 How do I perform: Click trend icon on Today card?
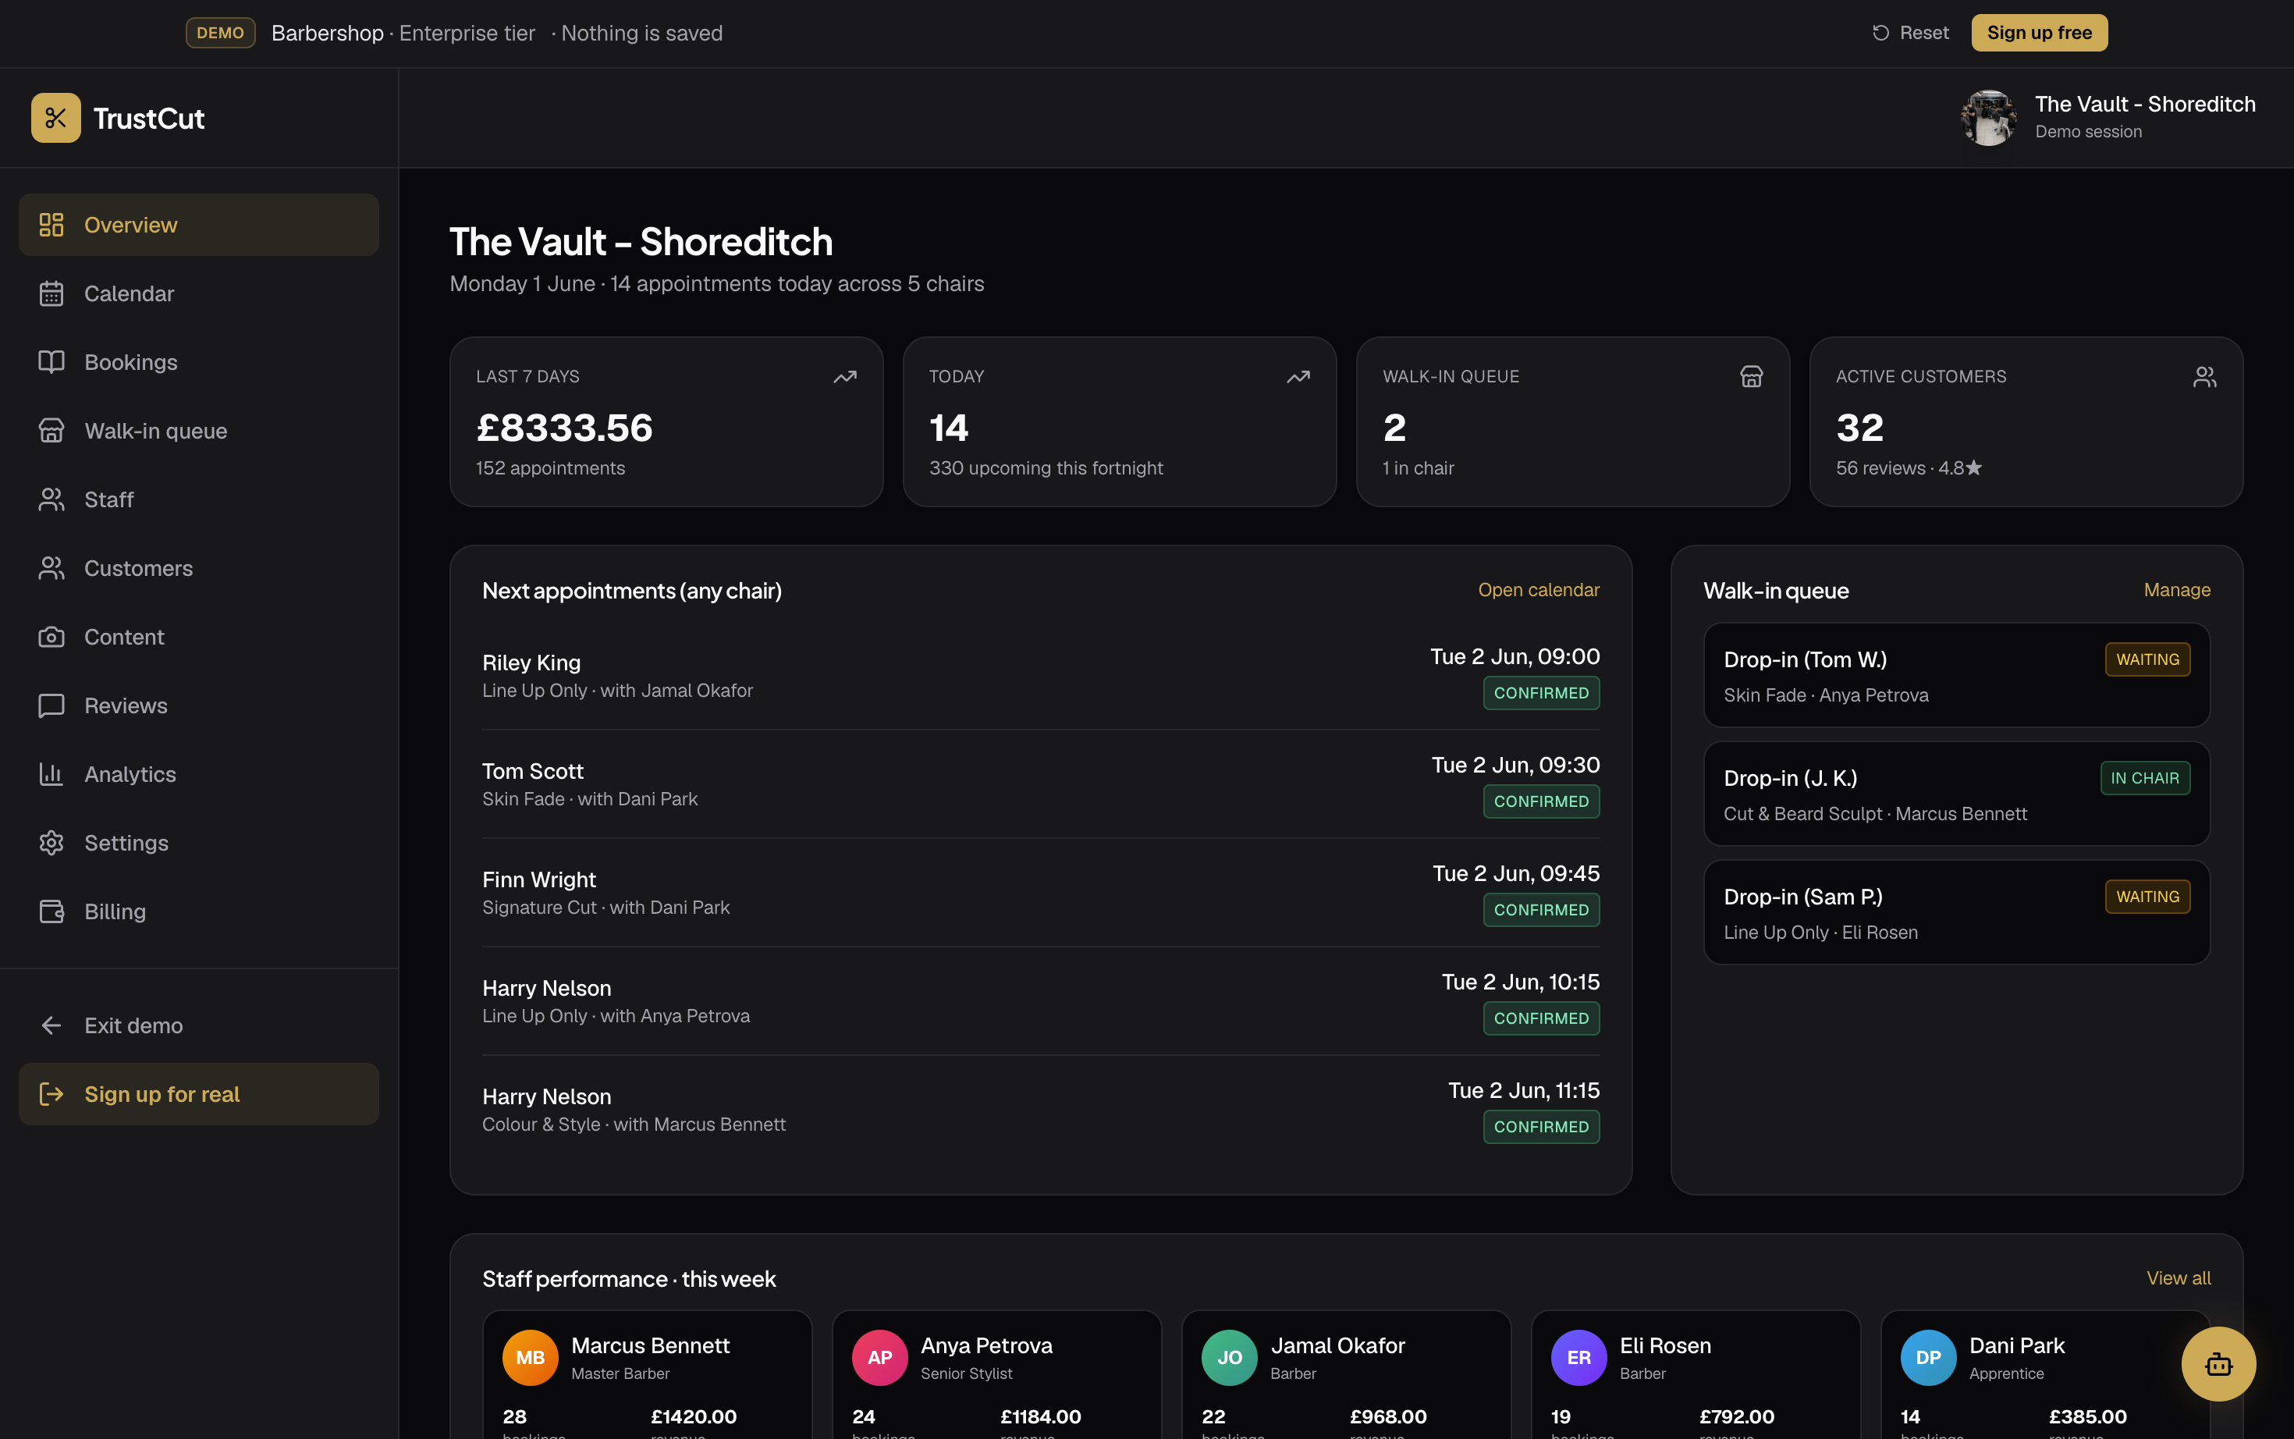click(x=1298, y=377)
